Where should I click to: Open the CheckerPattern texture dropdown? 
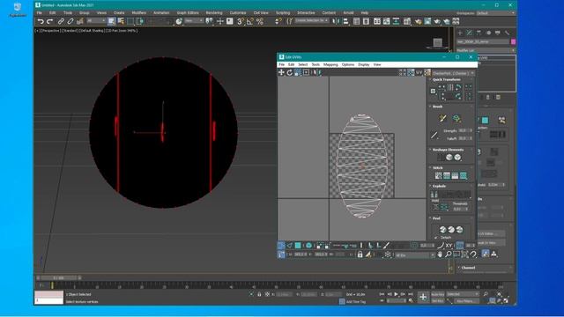pos(453,73)
